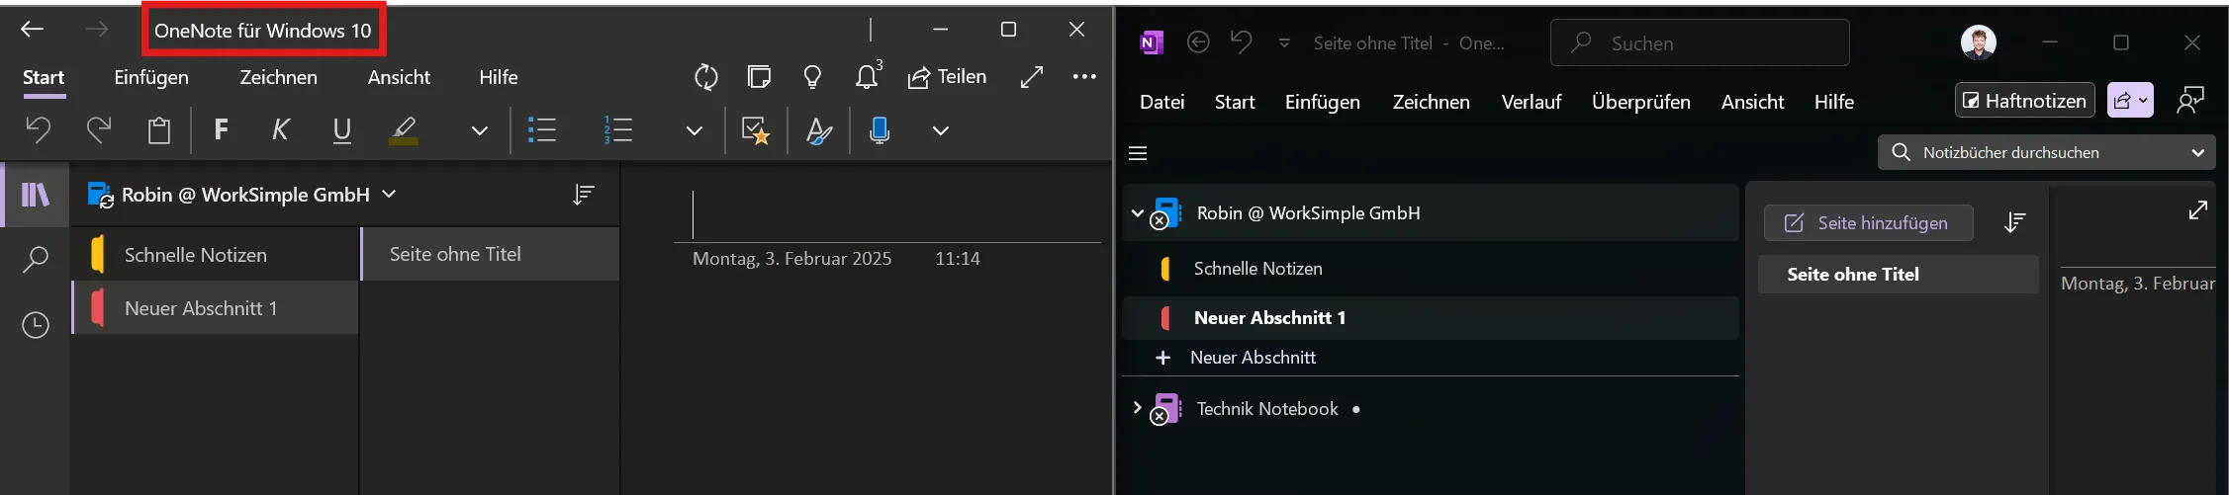Collapse Robin @ WorkSimple GmbH notebook
The height and width of the screenshot is (495, 2229).
pos(1137,212)
